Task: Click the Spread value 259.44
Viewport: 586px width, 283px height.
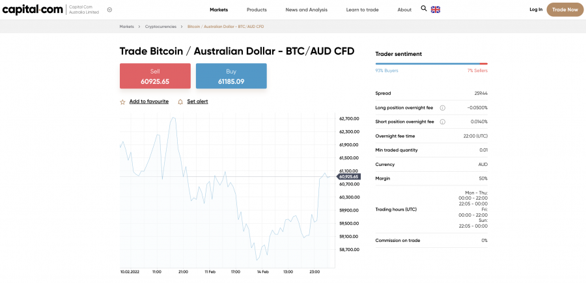Action: tap(481, 93)
